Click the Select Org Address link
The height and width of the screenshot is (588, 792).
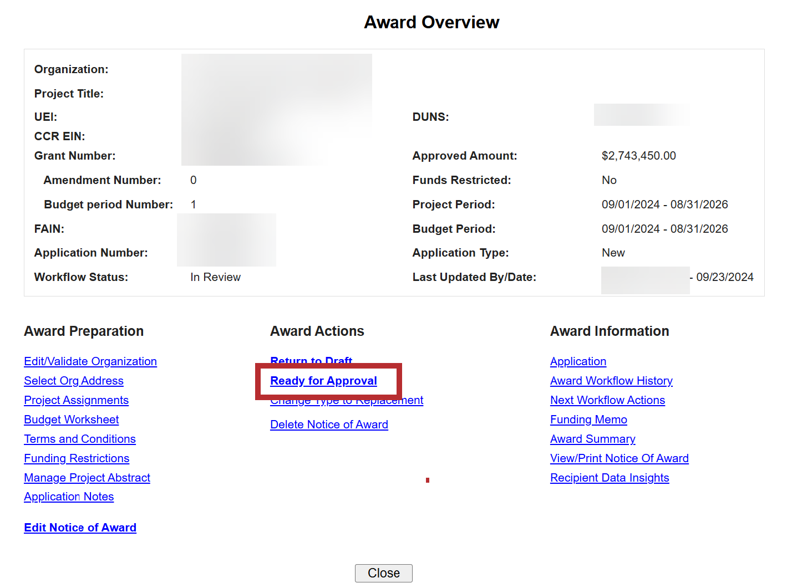74,381
